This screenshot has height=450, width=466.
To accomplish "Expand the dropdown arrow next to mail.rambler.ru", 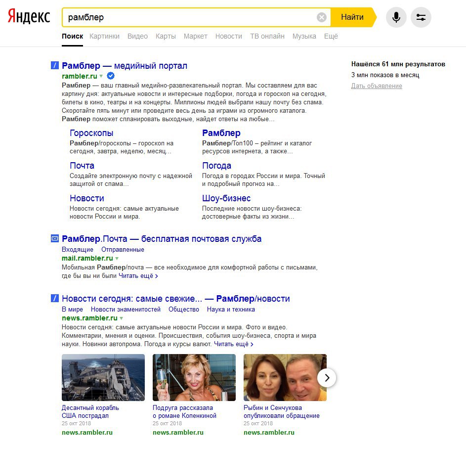I will pyautogui.click(x=117, y=259).
